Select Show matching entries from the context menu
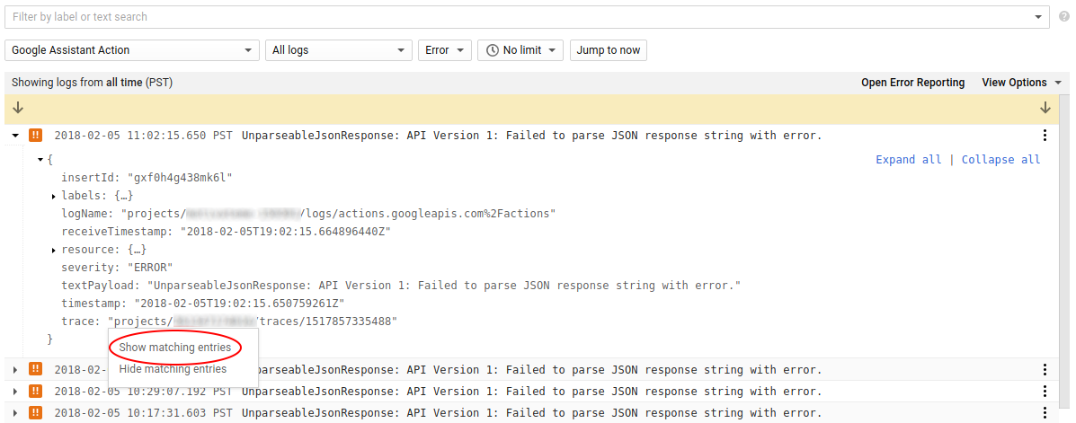The height and width of the screenshot is (423, 1076). tap(174, 348)
